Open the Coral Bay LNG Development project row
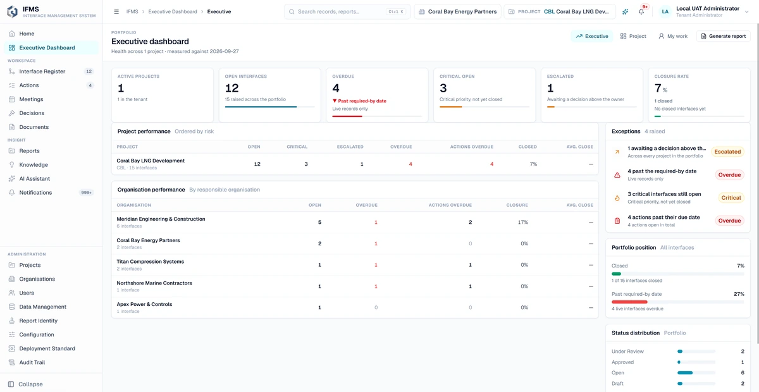 [355, 164]
